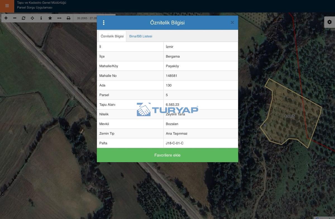Click the Tapu ve Kadastro Genel Müdürlüğü heading
The image size is (335, 219).
(42, 3)
